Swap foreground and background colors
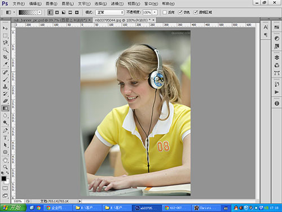Viewport: 282px width, 212px height. click(x=7, y=172)
